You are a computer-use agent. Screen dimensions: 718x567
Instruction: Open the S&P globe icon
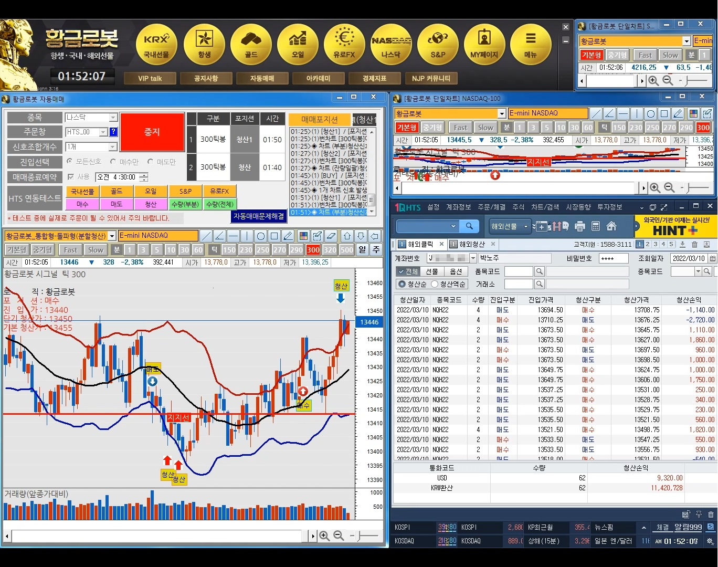pos(438,44)
